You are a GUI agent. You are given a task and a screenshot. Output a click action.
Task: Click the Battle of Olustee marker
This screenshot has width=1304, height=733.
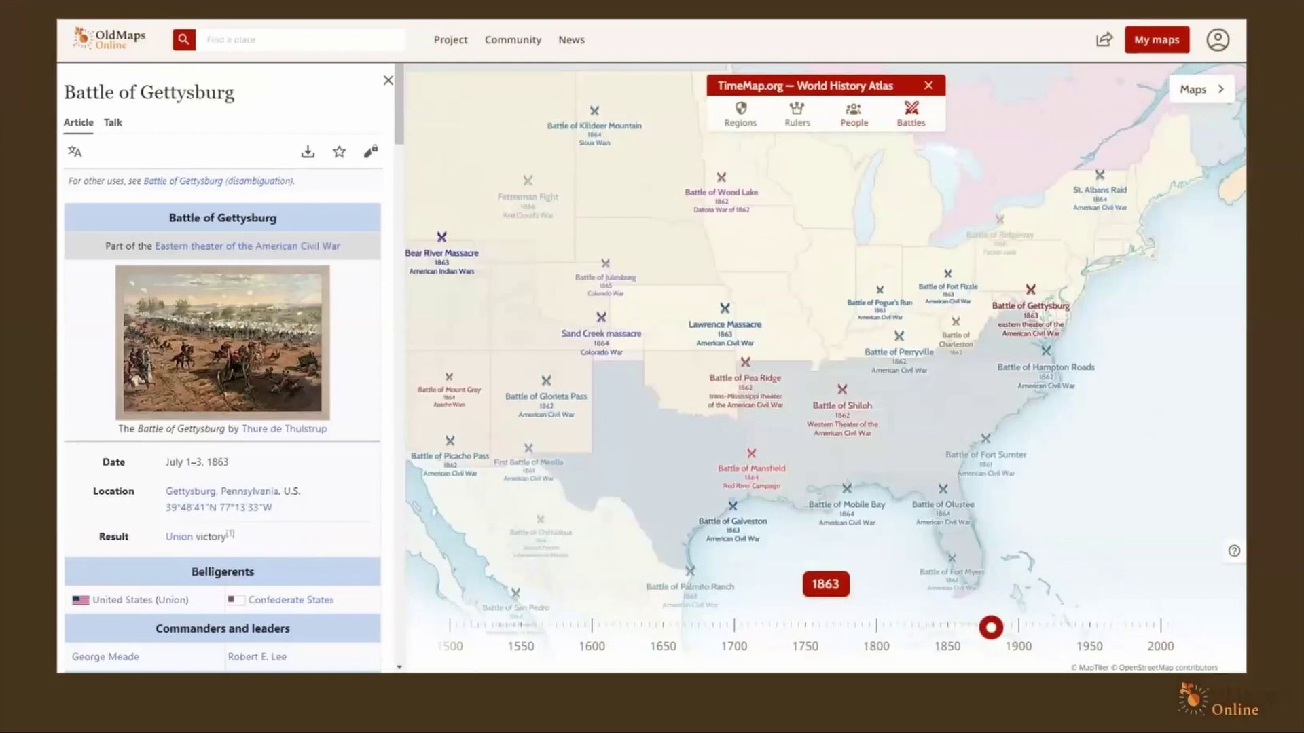point(943,489)
